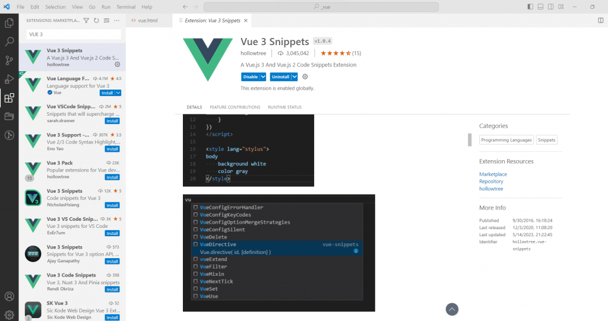
Task: Close the Extension: Vue 3 Snippets tab
Action: click(245, 21)
